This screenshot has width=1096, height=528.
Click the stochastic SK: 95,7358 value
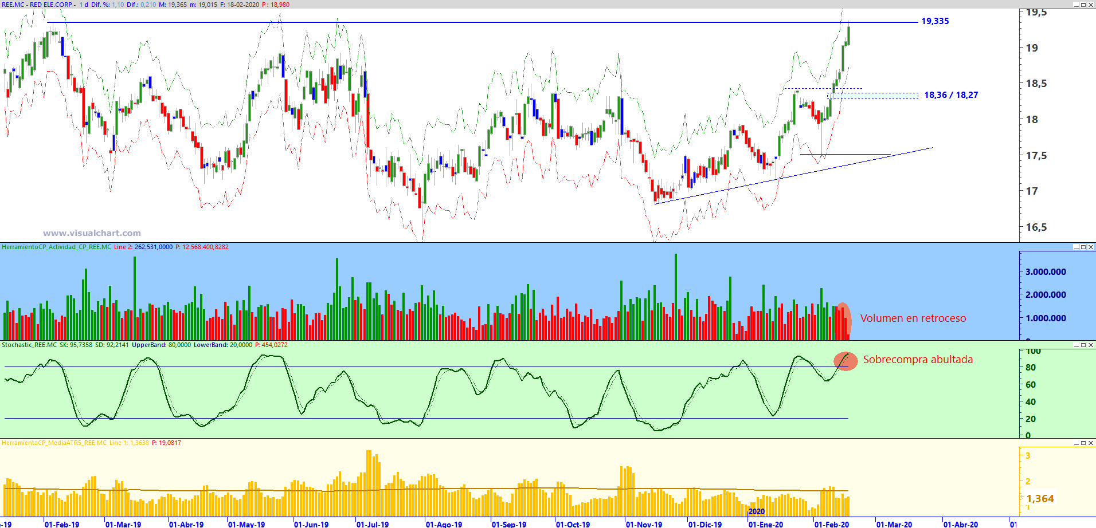pyautogui.click(x=76, y=345)
